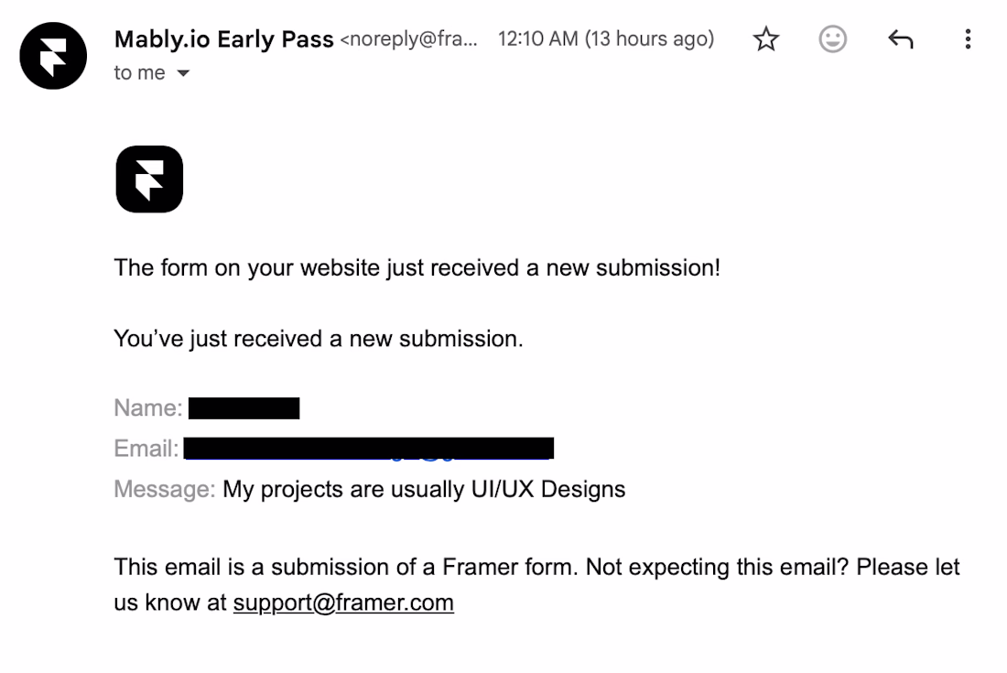Expand recipient details arrow beside "to me"
Screen dimensions: 1007x673
(183, 73)
